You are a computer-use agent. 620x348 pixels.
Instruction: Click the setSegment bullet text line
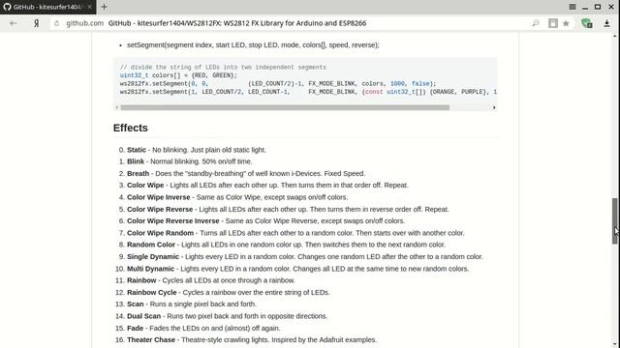253,45
